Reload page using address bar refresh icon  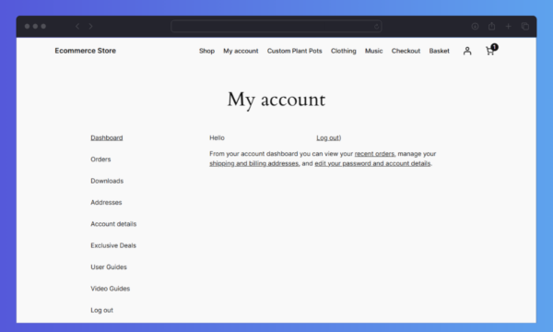[x=376, y=26]
